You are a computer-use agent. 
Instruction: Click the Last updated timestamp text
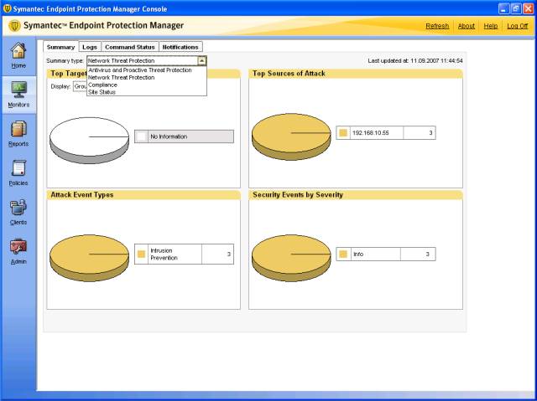(415, 61)
